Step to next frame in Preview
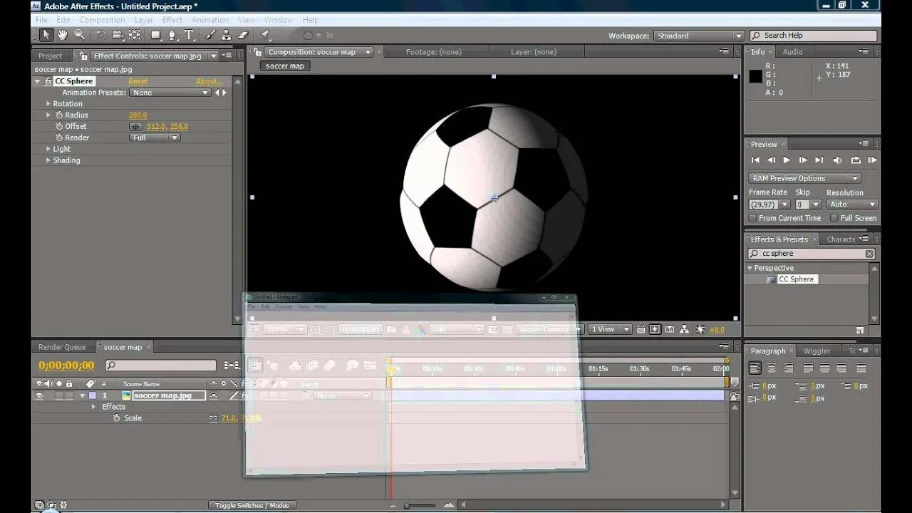The image size is (912, 513). click(x=803, y=160)
